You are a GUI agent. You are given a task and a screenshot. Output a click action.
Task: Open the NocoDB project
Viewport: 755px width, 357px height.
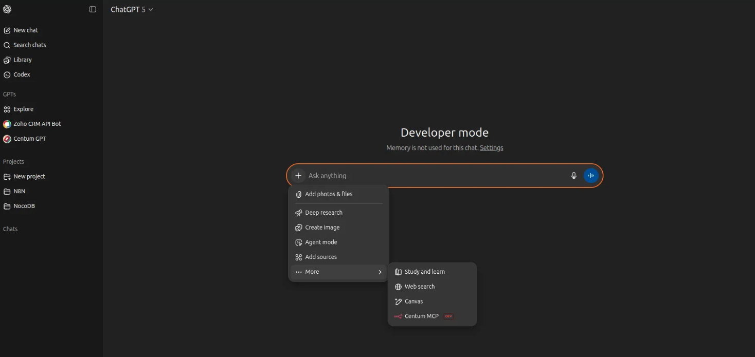pos(24,206)
